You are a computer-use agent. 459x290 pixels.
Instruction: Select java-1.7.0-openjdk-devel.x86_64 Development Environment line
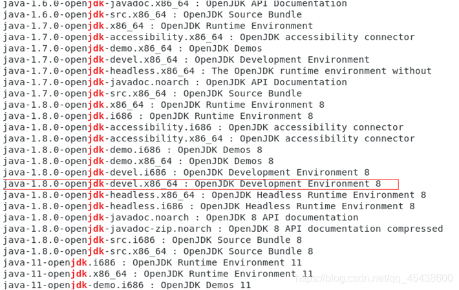point(186,59)
